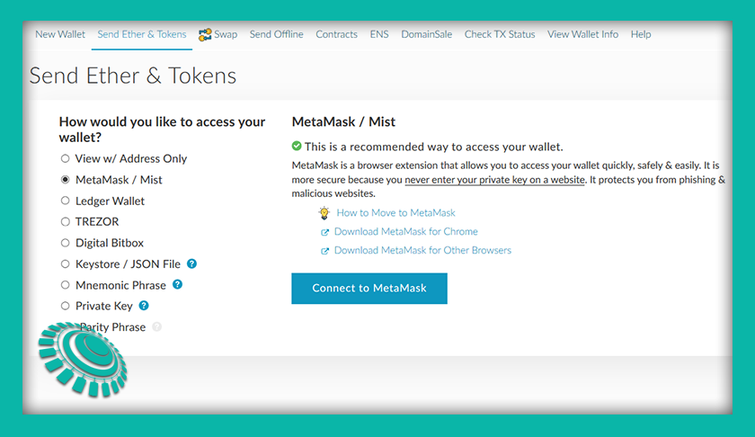Open the Contracts tab
Screen dimensions: 755x437
[336, 34]
